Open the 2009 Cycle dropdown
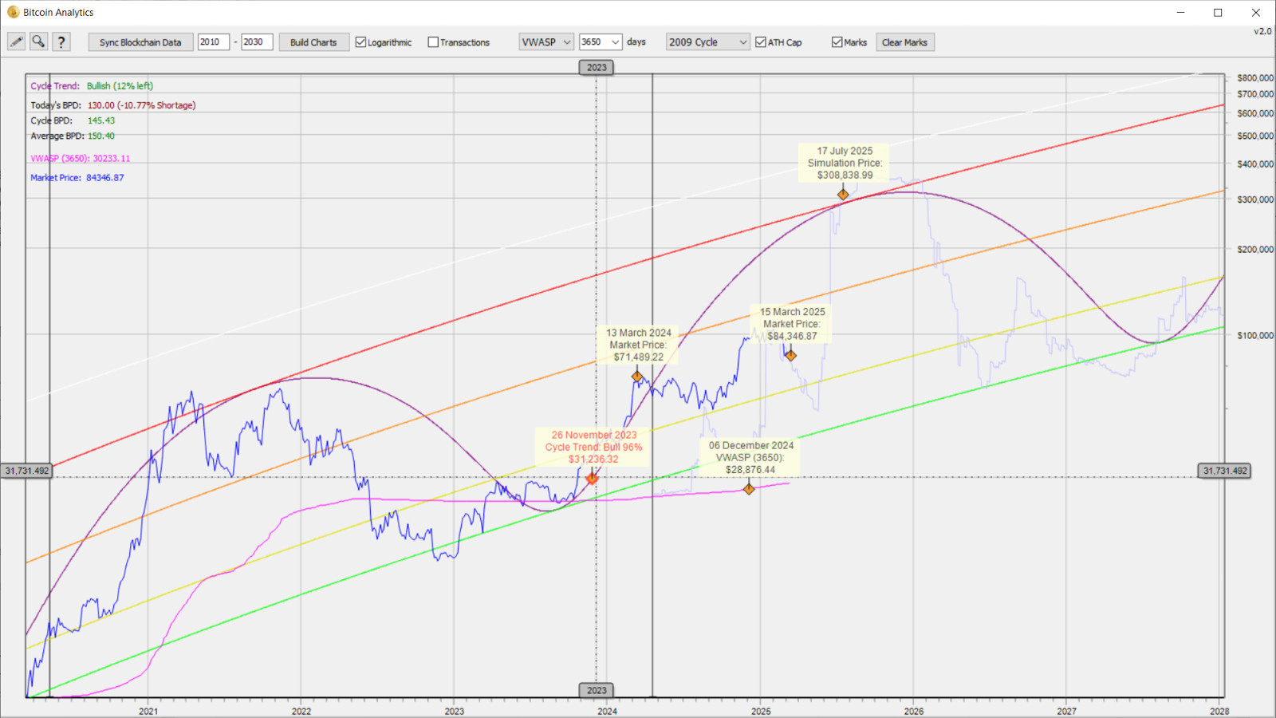The image size is (1276, 718). pyautogui.click(x=708, y=42)
